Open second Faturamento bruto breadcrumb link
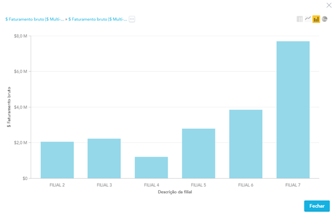This screenshot has height=217, width=335. tap(98, 19)
